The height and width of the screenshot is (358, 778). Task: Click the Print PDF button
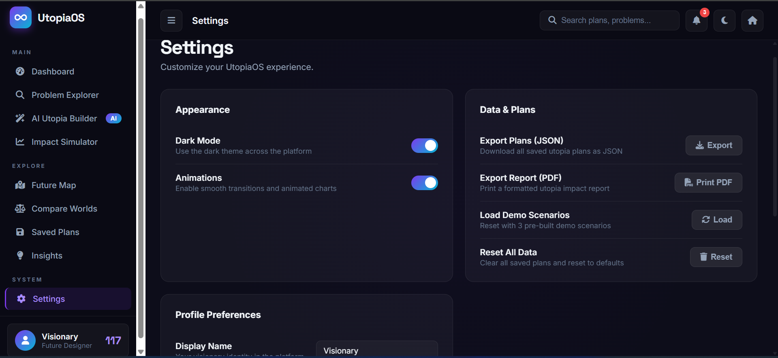tap(708, 182)
